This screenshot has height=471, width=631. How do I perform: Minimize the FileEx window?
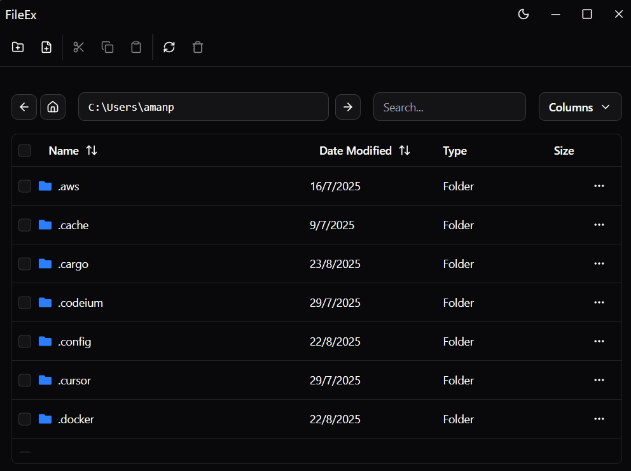pos(556,15)
